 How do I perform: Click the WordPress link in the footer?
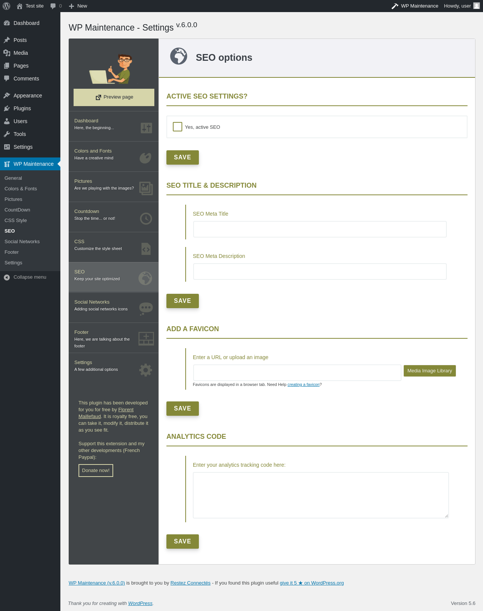click(140, 603)
